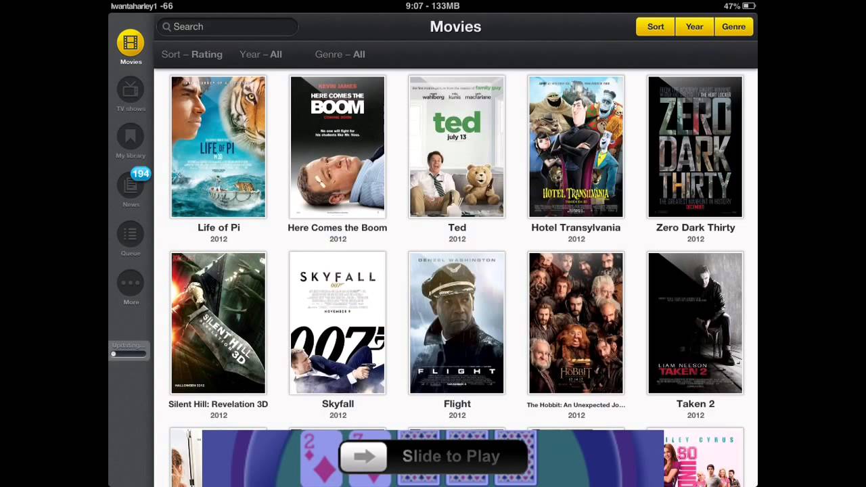
Task: Open the More options icon
Action: (131, 283)
